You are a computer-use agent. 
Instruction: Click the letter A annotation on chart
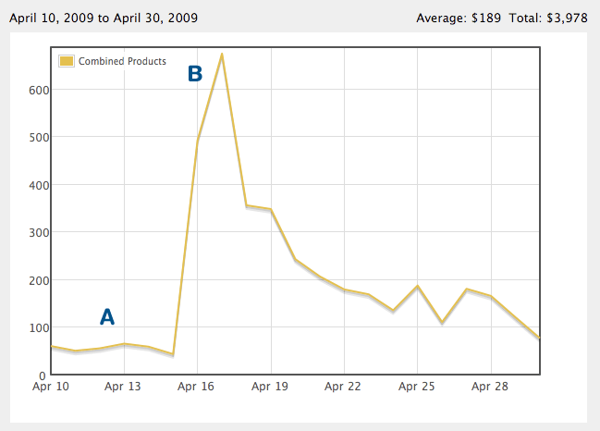107,317
